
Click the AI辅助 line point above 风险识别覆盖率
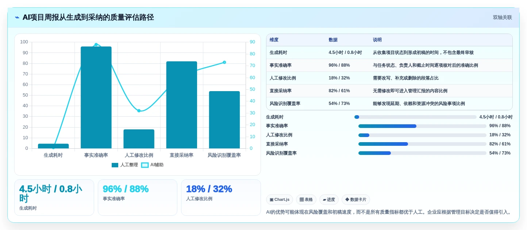pyautogui.click(x=224, y=62)
